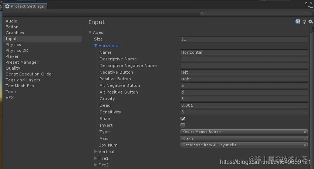Expand the Fire1 axis foldout

(95, 158)
